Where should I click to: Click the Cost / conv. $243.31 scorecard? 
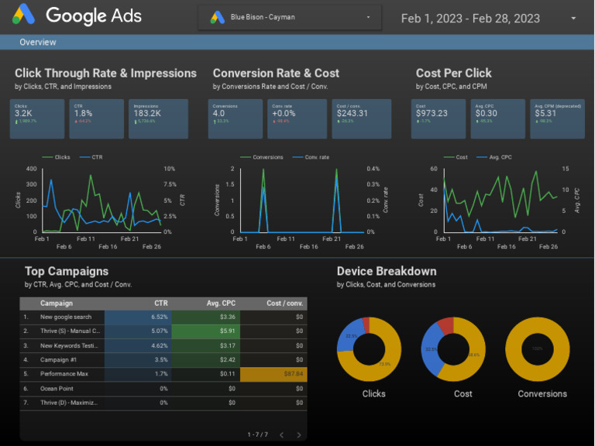tap(362, 118)
